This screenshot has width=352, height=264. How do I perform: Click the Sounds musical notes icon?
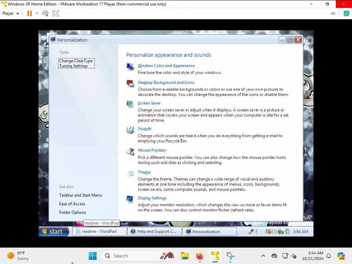[130, 130]
